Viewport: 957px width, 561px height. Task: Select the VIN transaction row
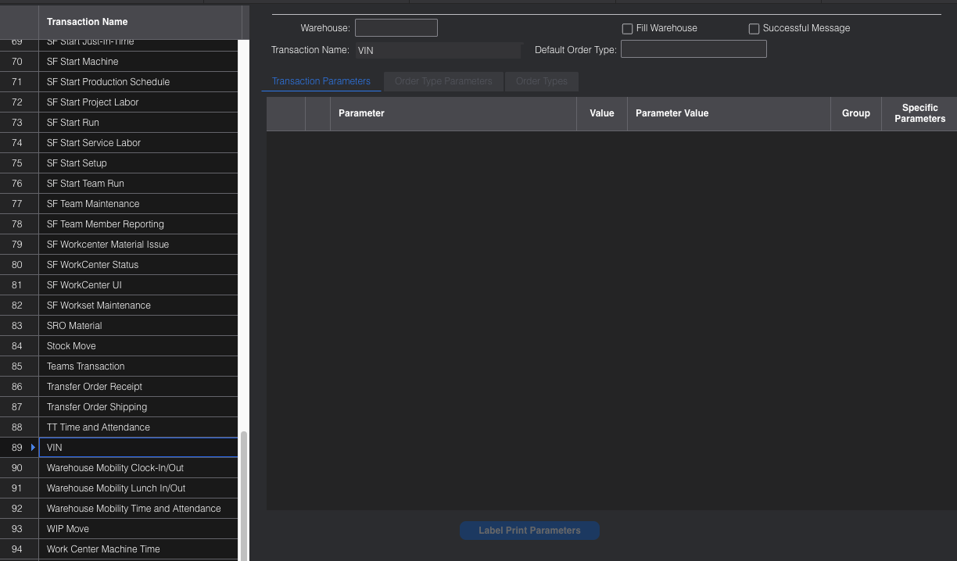[x=138, y=448]
